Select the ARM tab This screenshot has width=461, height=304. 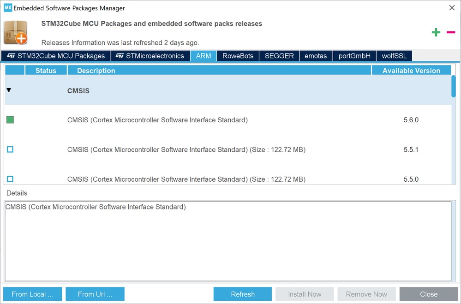coord(204,56)
